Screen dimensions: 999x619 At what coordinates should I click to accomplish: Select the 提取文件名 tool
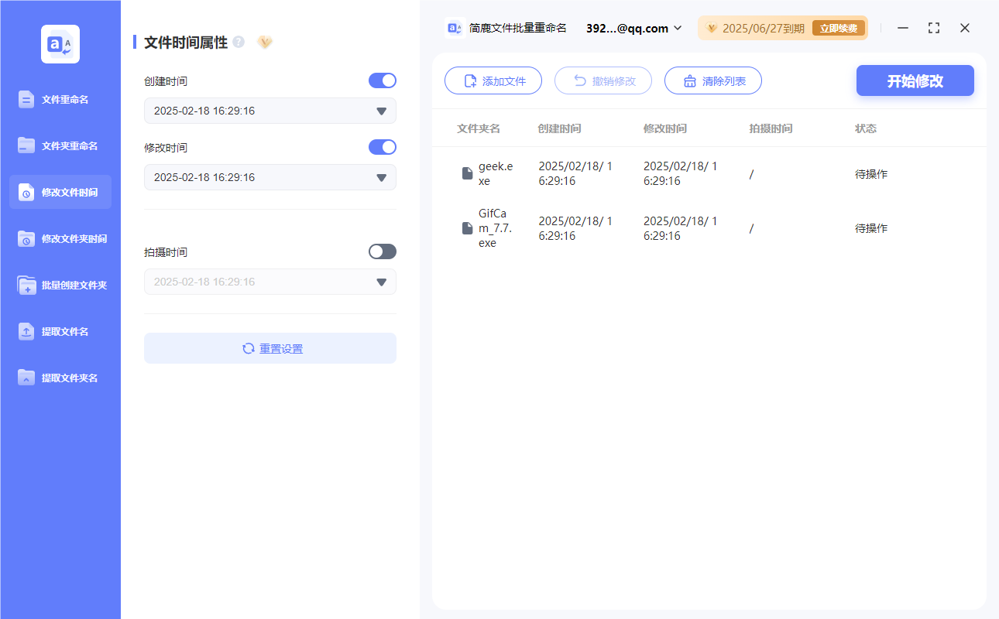point(60,331)
